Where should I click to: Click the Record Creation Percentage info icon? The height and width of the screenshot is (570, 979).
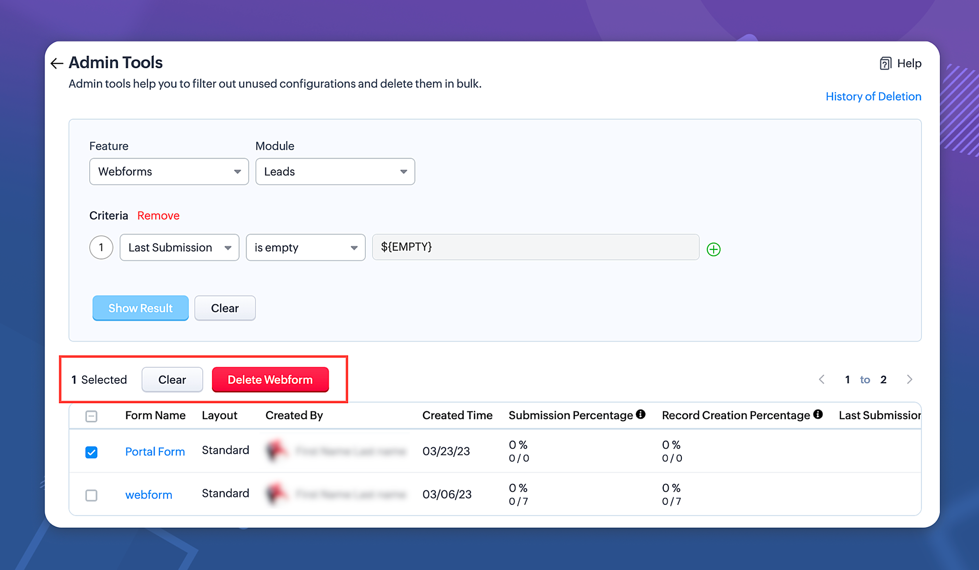pyautogui.click(x=817, y=414)
